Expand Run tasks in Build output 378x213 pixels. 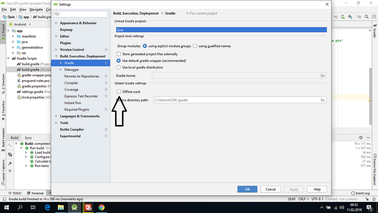26,166
